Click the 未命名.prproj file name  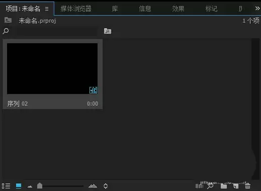pos(37,21)
